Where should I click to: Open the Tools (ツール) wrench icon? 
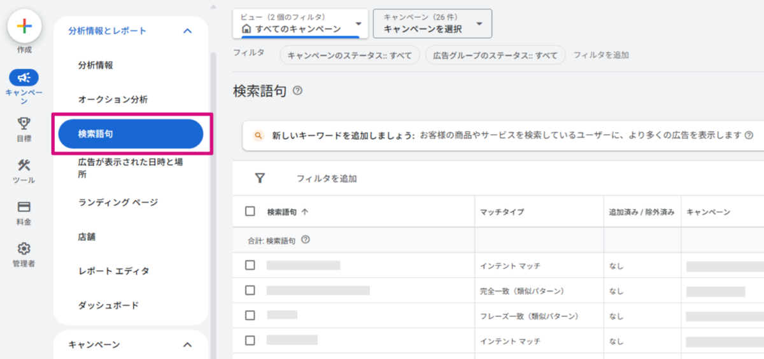[24, 165]
